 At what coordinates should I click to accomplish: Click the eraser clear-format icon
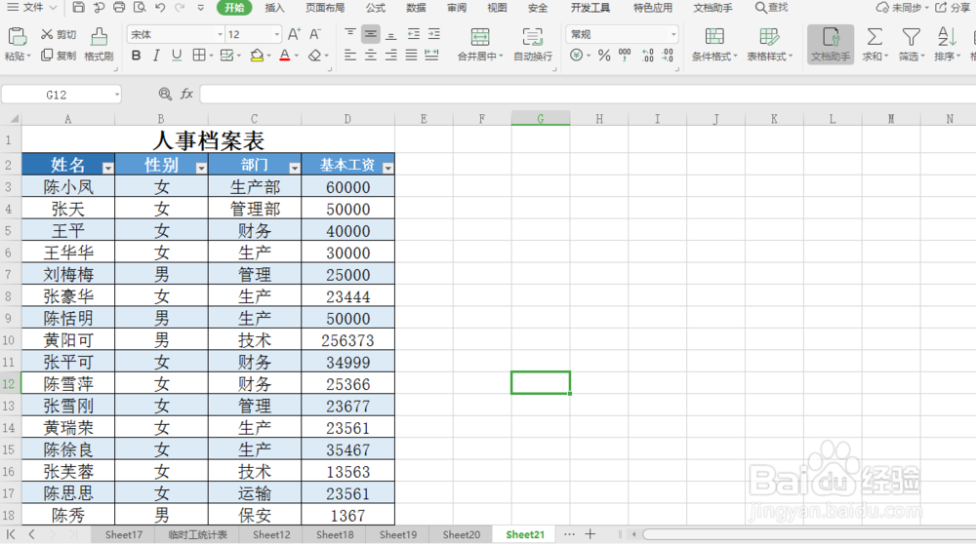coord(314,56)
